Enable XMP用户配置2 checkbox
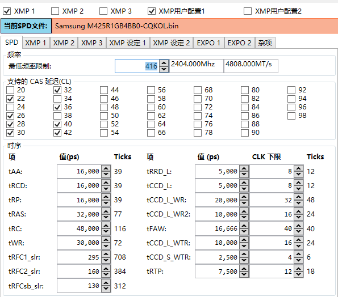Viewport: 338px width, 297px height. coord(248,11)
